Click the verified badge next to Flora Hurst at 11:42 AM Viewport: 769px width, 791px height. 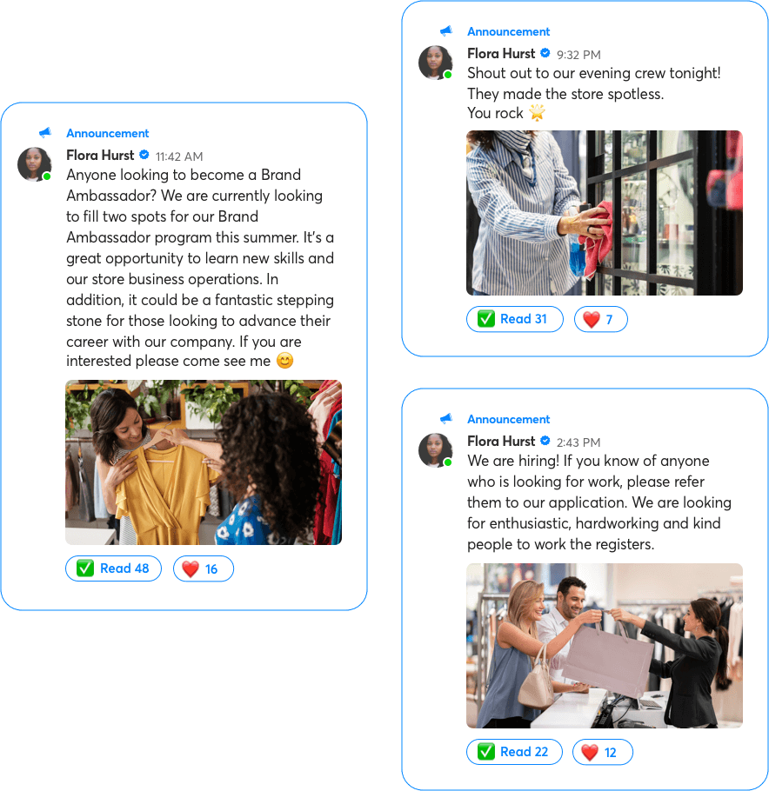coord(144,155)
